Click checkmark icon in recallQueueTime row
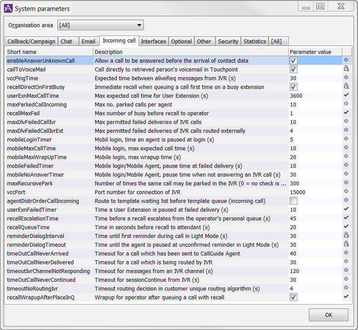Screen dimensions: 358x330 click(x=346, y=227)
